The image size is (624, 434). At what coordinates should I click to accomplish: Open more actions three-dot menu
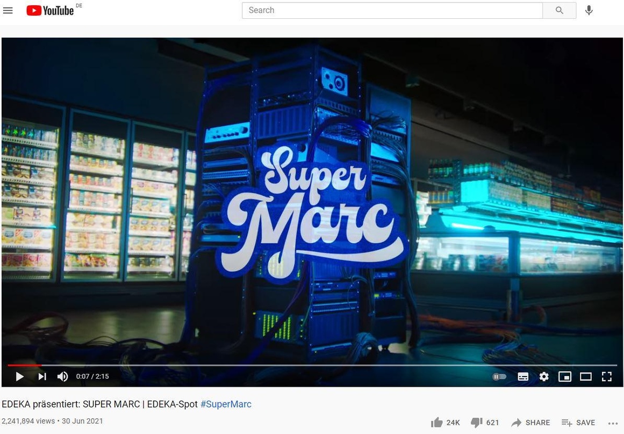(613, 423)
